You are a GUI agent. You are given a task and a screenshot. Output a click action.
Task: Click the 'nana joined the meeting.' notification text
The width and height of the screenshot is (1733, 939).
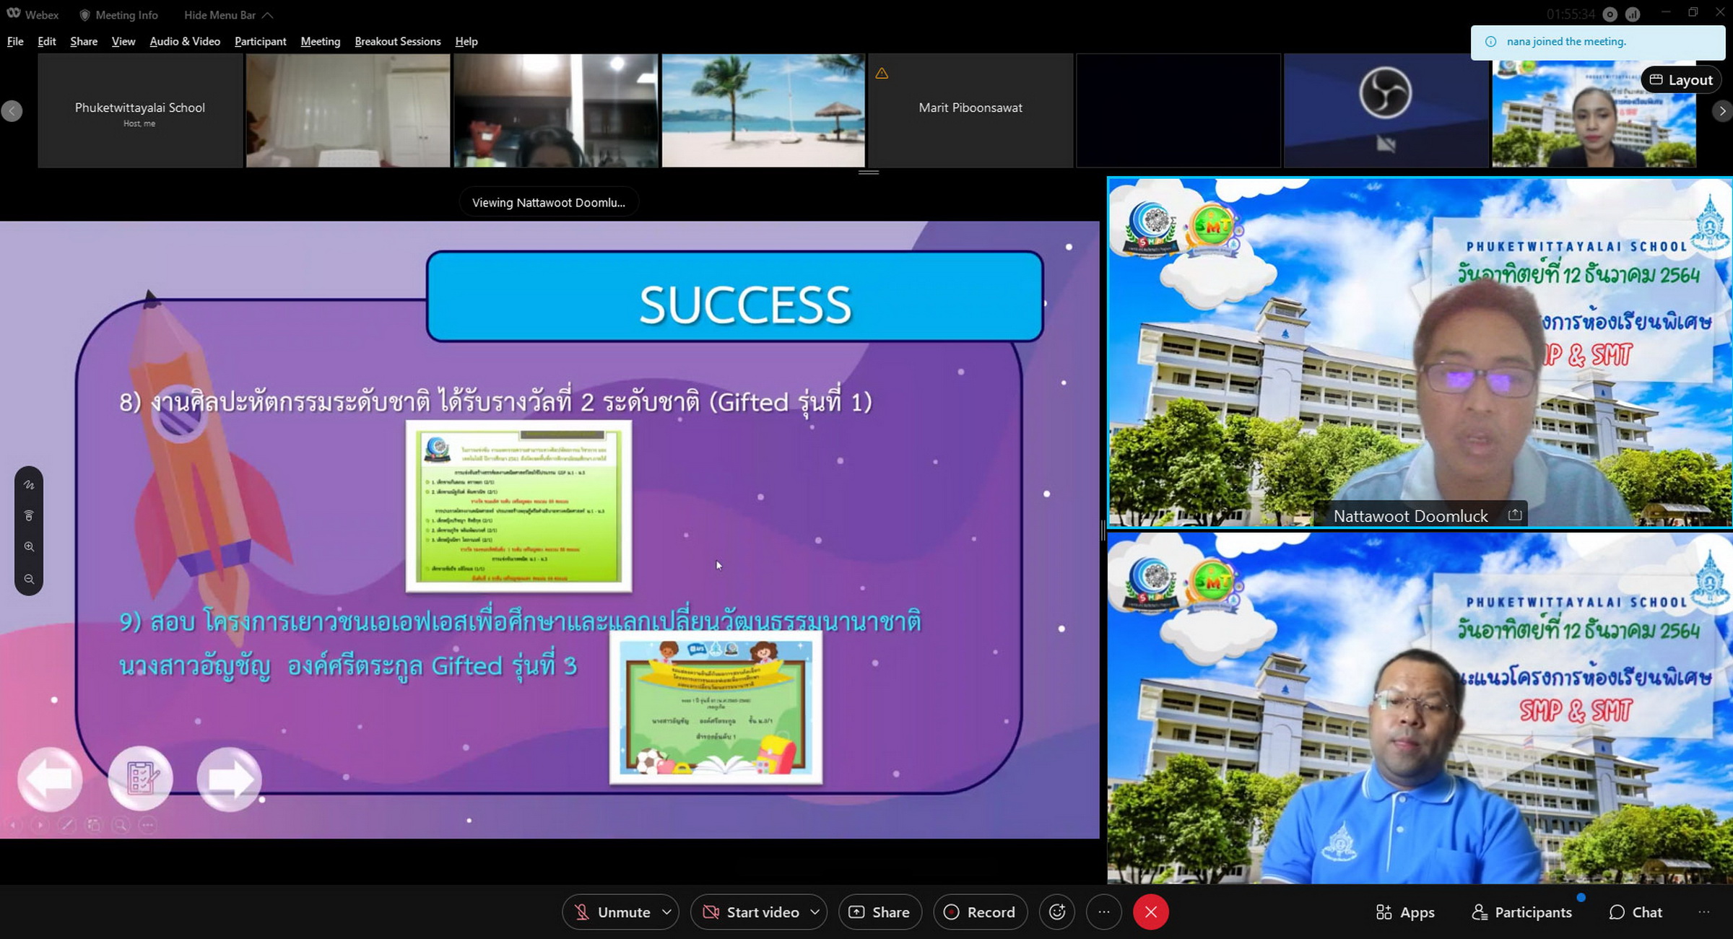pos(1566,42)
